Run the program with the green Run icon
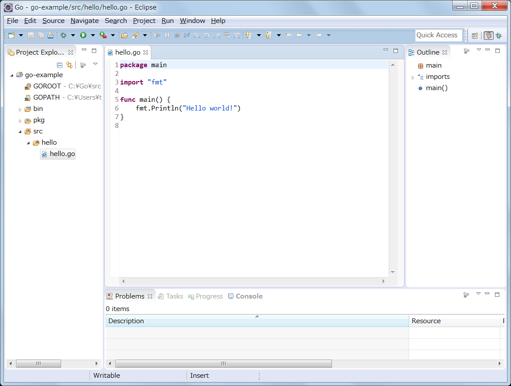The image size is (511, 386). click(x=83, y=35)
